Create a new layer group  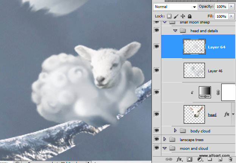tap(209, 160)
